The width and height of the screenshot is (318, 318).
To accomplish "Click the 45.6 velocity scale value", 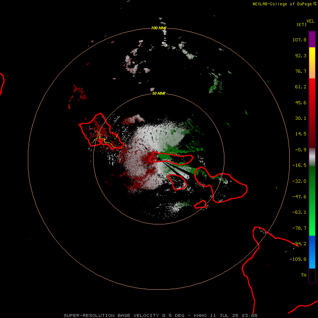I will pyautogui.click(x=301, y=102).
